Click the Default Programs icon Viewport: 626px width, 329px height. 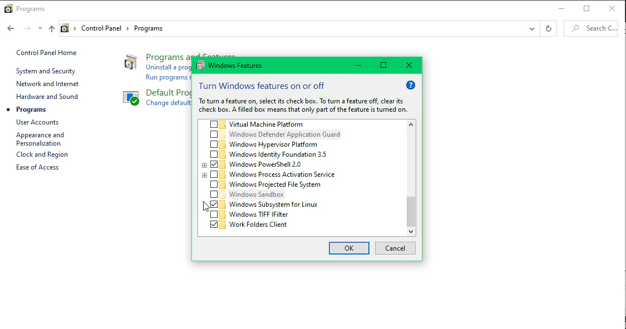pyautogui.click(x=130, y=98)
